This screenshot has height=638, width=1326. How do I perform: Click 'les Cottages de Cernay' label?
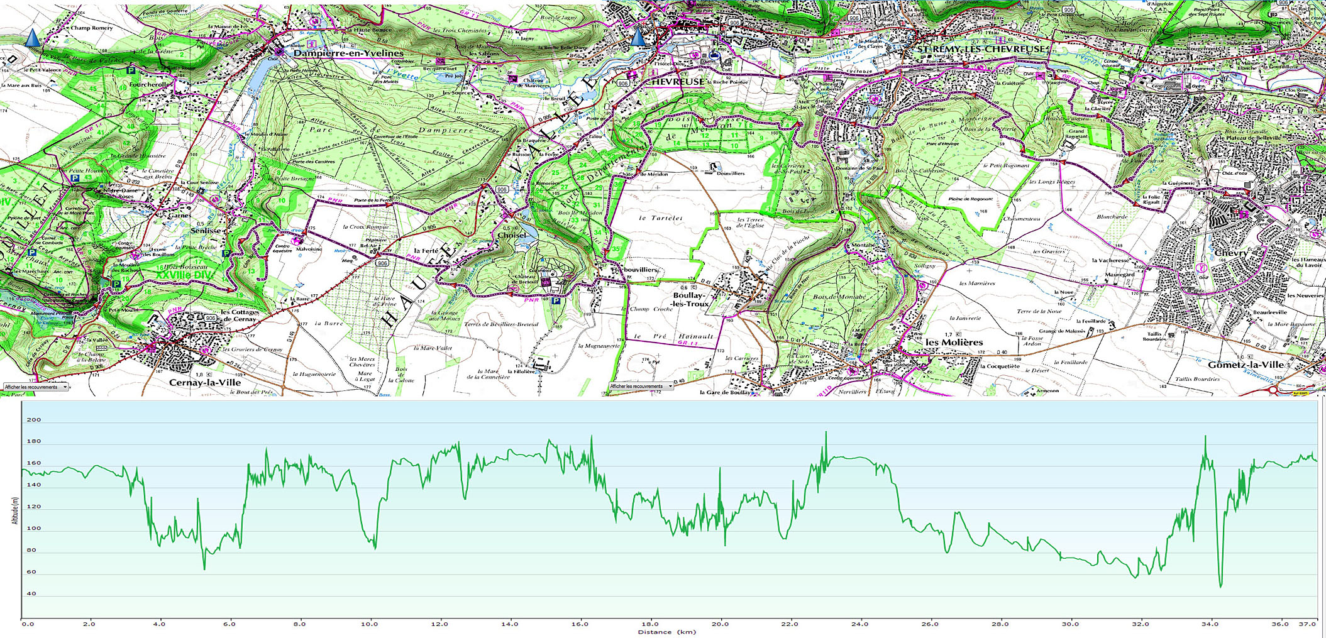click(x=239, y=316)
